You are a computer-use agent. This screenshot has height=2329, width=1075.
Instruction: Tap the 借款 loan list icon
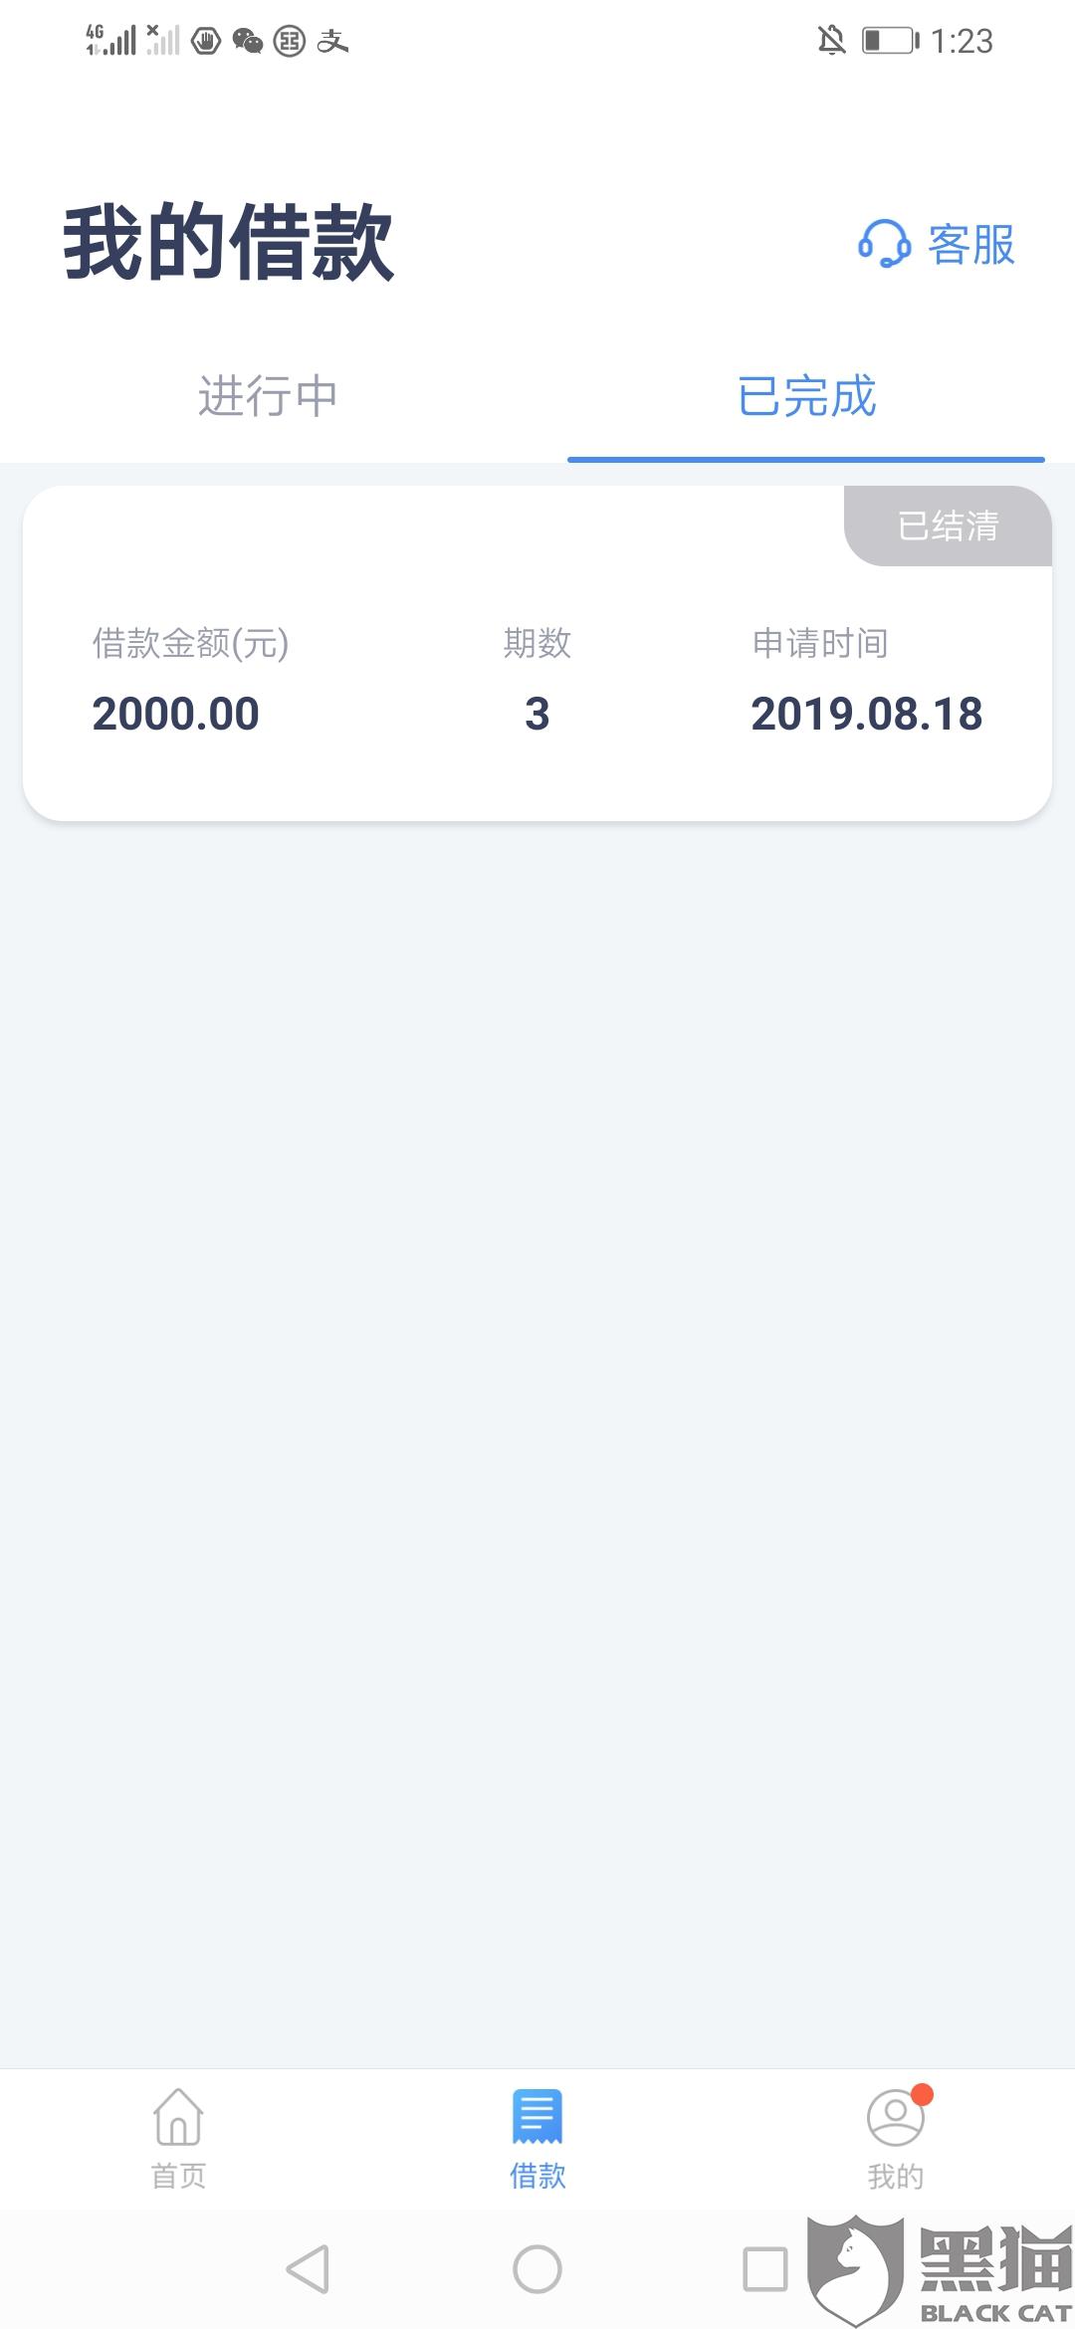coord(537,2117)
